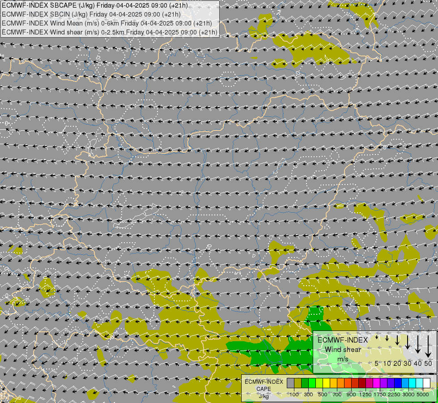Click the CAPE legend value 100
Screen dimensions: 438x403
[294, 394]
